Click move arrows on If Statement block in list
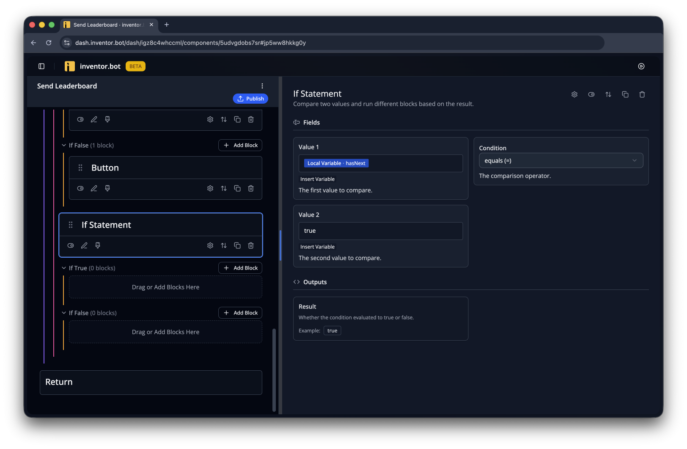This screenshot has width=687, height=449. [x=224, y=245]
